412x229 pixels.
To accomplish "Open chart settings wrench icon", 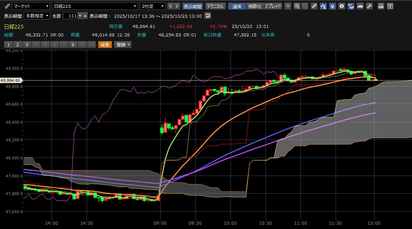I will (369, 6).
